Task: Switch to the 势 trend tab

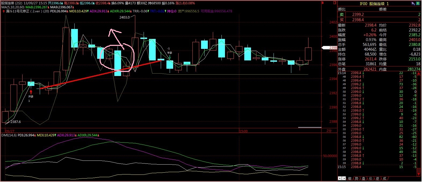Action: tap(356, 179)
